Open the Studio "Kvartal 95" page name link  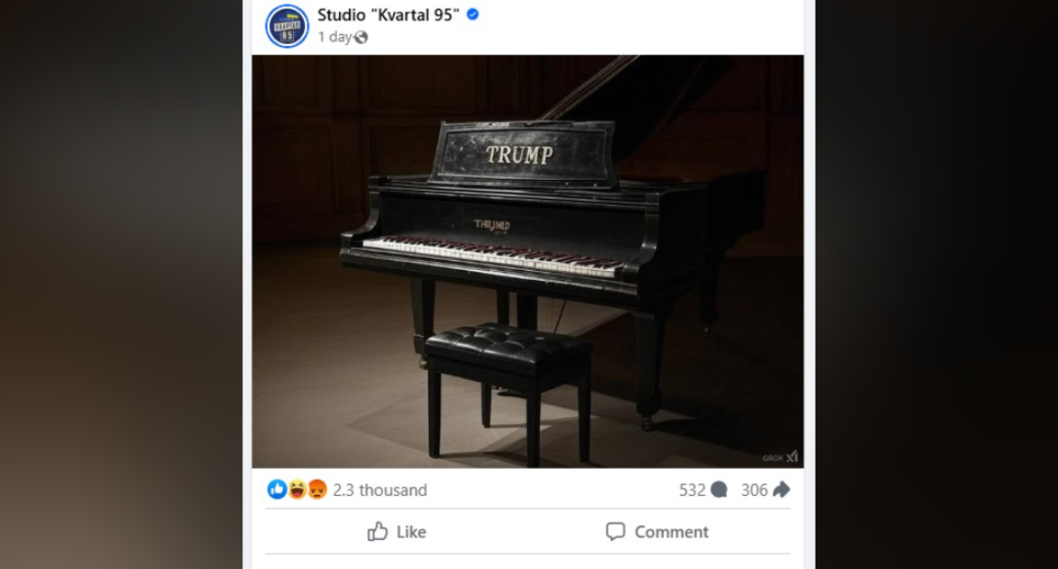[x=388, y=14]
